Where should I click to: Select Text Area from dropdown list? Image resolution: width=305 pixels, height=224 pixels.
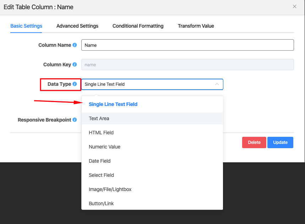pos(99,118)
